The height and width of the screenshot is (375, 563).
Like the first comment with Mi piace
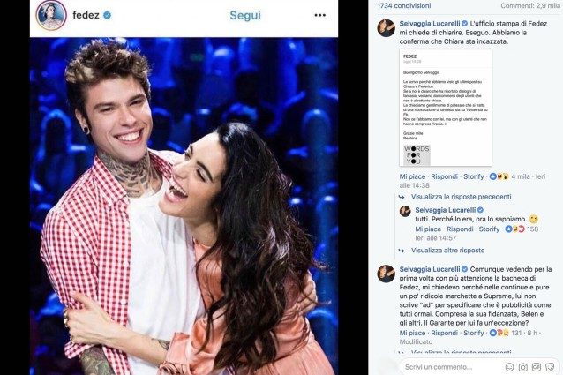[412, 176]
